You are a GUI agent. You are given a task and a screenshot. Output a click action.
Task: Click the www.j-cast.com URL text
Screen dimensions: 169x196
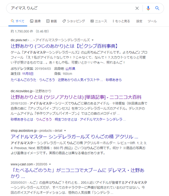tap(22, 164)
